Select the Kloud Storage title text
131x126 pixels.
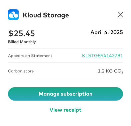[x=46, y=15]
